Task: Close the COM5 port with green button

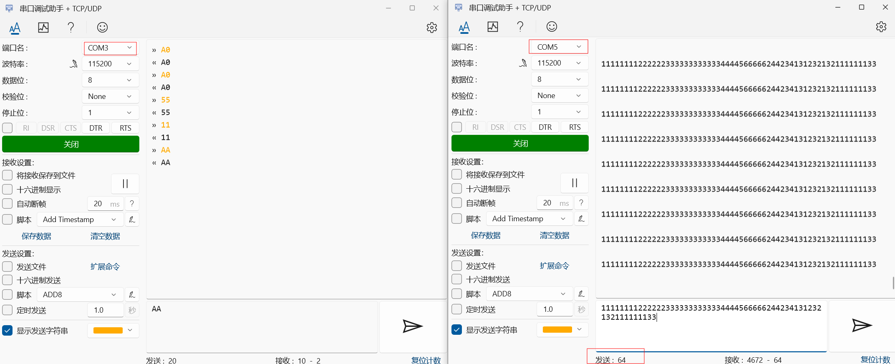Action: point(520,144)
